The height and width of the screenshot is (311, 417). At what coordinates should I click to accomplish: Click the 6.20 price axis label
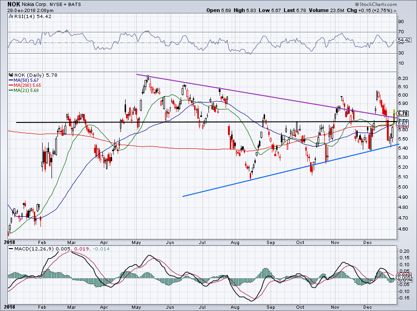(403, 79)
